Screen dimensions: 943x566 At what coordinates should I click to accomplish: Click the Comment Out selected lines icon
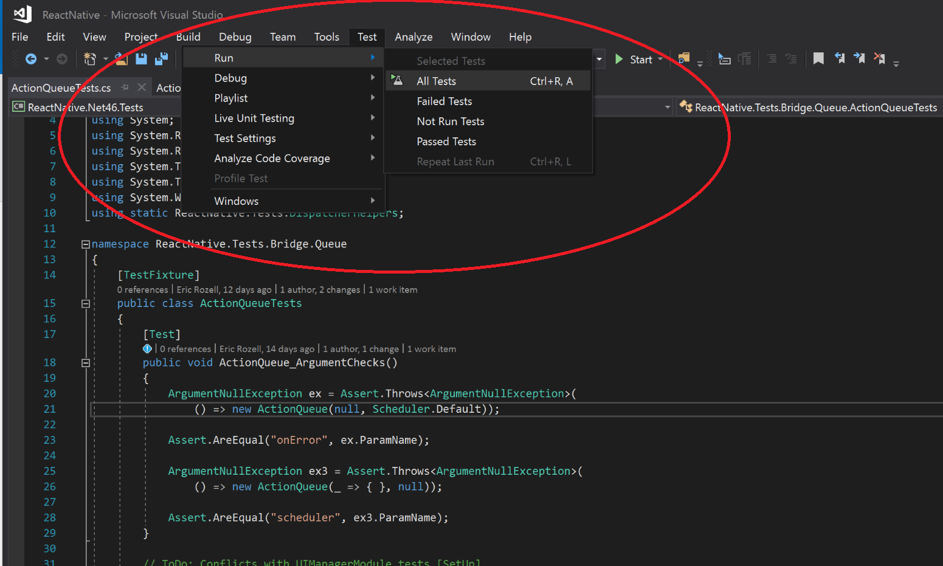(x=772, y=59)
